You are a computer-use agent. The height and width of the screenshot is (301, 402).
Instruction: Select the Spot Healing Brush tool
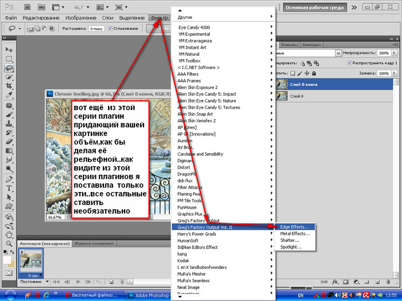coord(9,105)
